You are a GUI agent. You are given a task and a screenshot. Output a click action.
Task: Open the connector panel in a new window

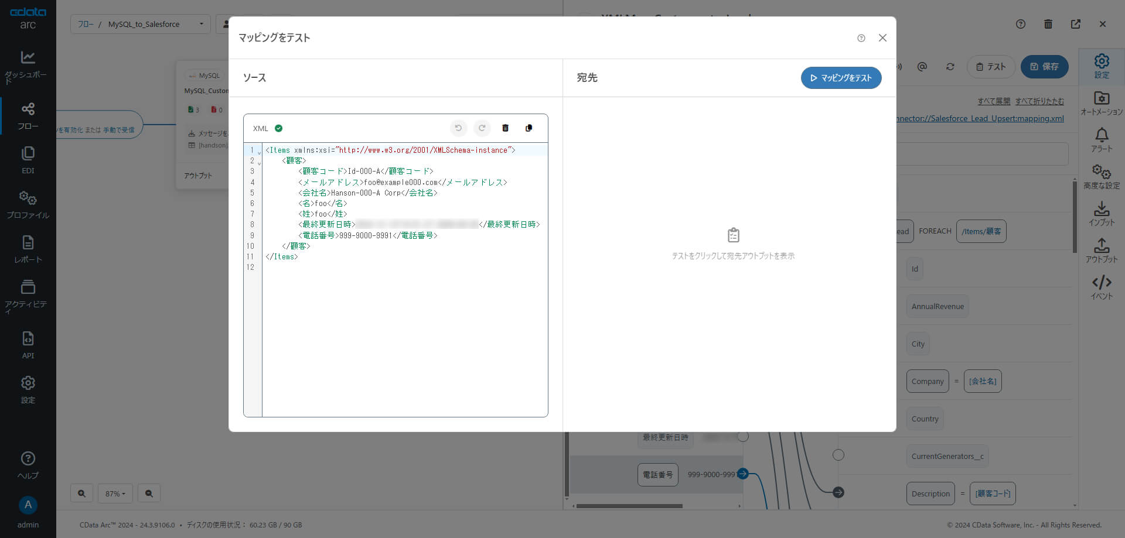tap(1076, 24)
